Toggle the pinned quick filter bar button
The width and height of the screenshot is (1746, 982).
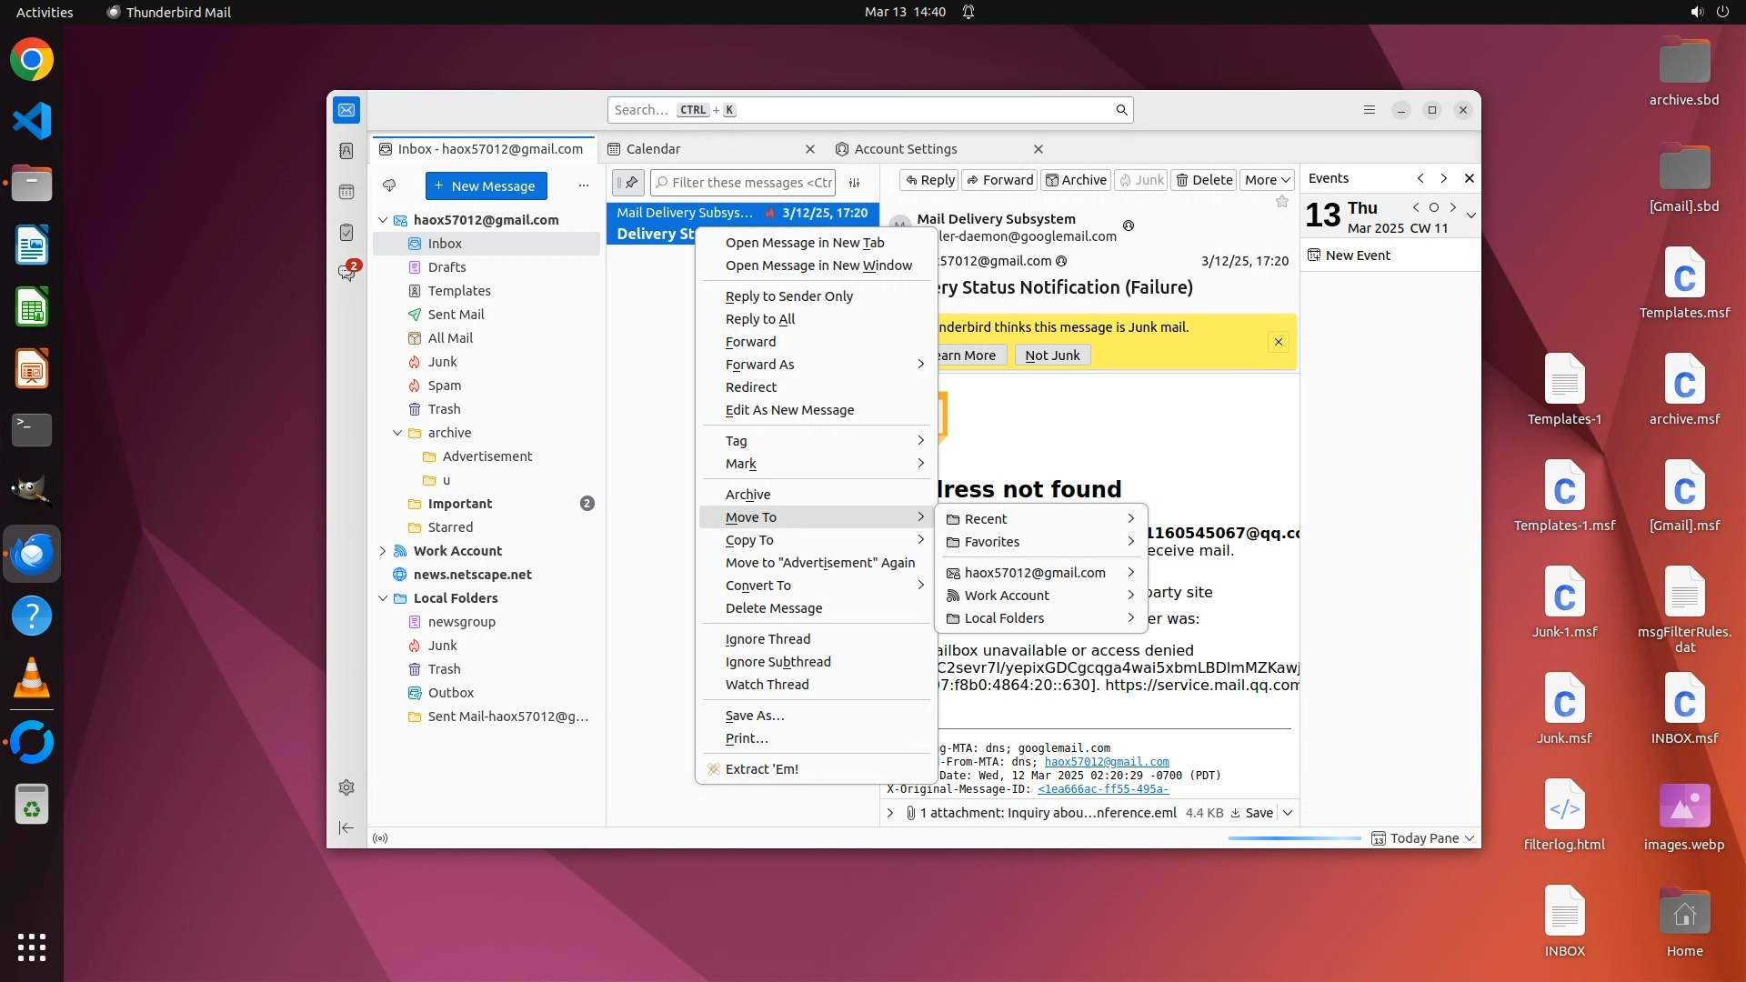(x=627, y=183)
